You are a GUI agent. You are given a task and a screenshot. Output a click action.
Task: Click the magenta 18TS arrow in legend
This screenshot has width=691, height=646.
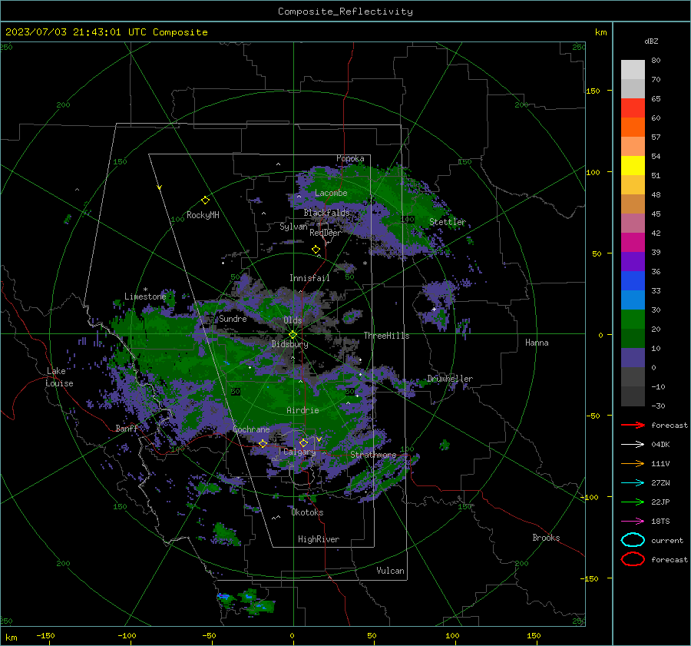(633, 522)
